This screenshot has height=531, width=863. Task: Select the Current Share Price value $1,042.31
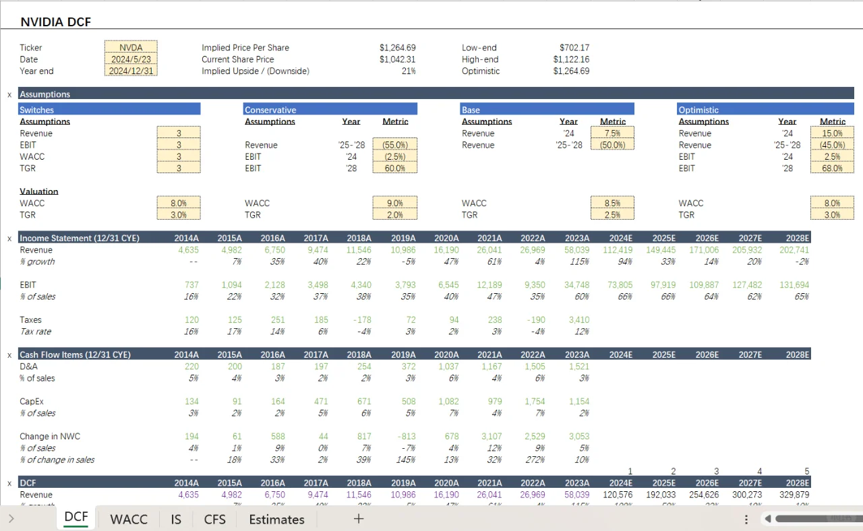397,59
